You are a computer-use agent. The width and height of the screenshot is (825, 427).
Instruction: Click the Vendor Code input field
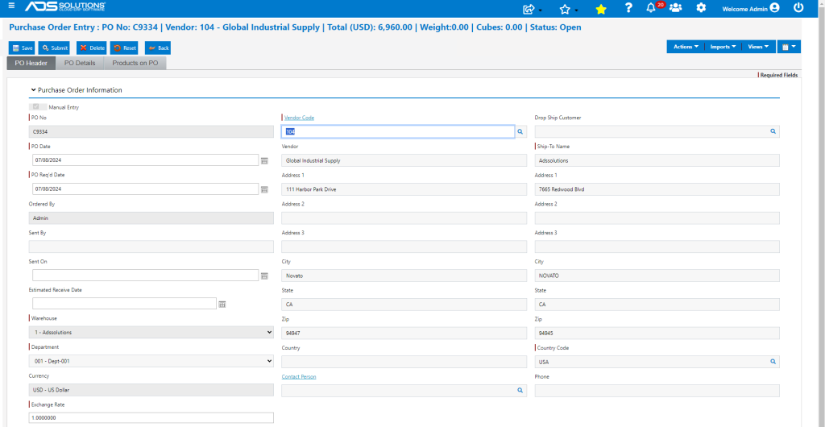tap(398, 131)
